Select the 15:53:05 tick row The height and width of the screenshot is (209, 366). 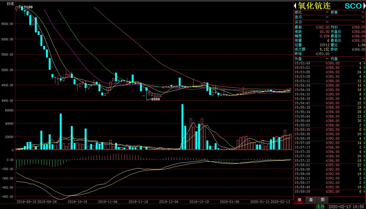click(x=329, y=72)
